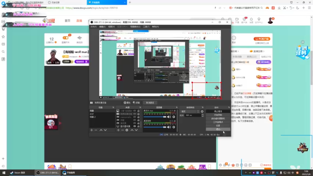The width and height of the screenshot is (313, 176).
Task: Click the favorites star in browser sidebar
Action: (x=3, y=37)
